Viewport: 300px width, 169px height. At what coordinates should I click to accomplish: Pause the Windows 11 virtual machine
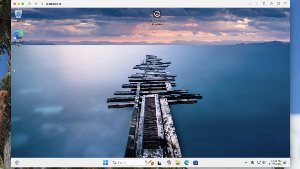click(36, 4)
